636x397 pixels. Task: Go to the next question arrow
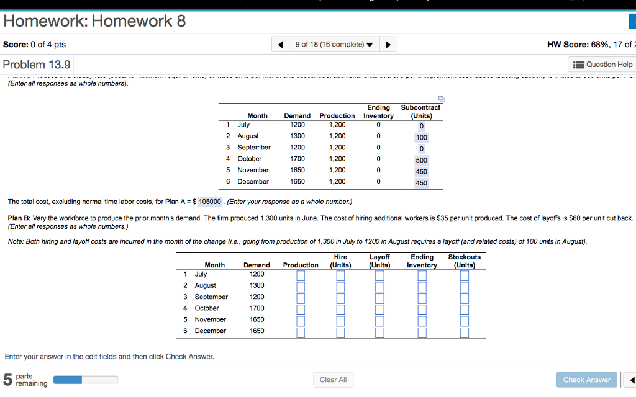click(x=388, y=45)
